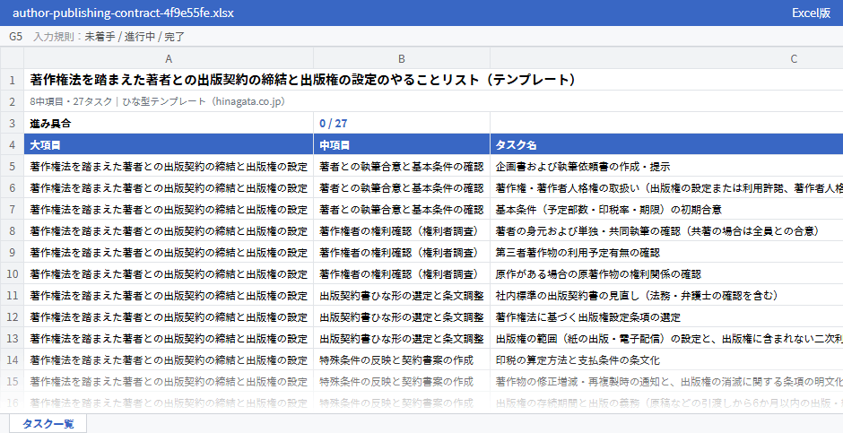Screen dimensions: 843x433
Task: Select the 0 / 27 progress cell
Action: (x=402, y=123)
